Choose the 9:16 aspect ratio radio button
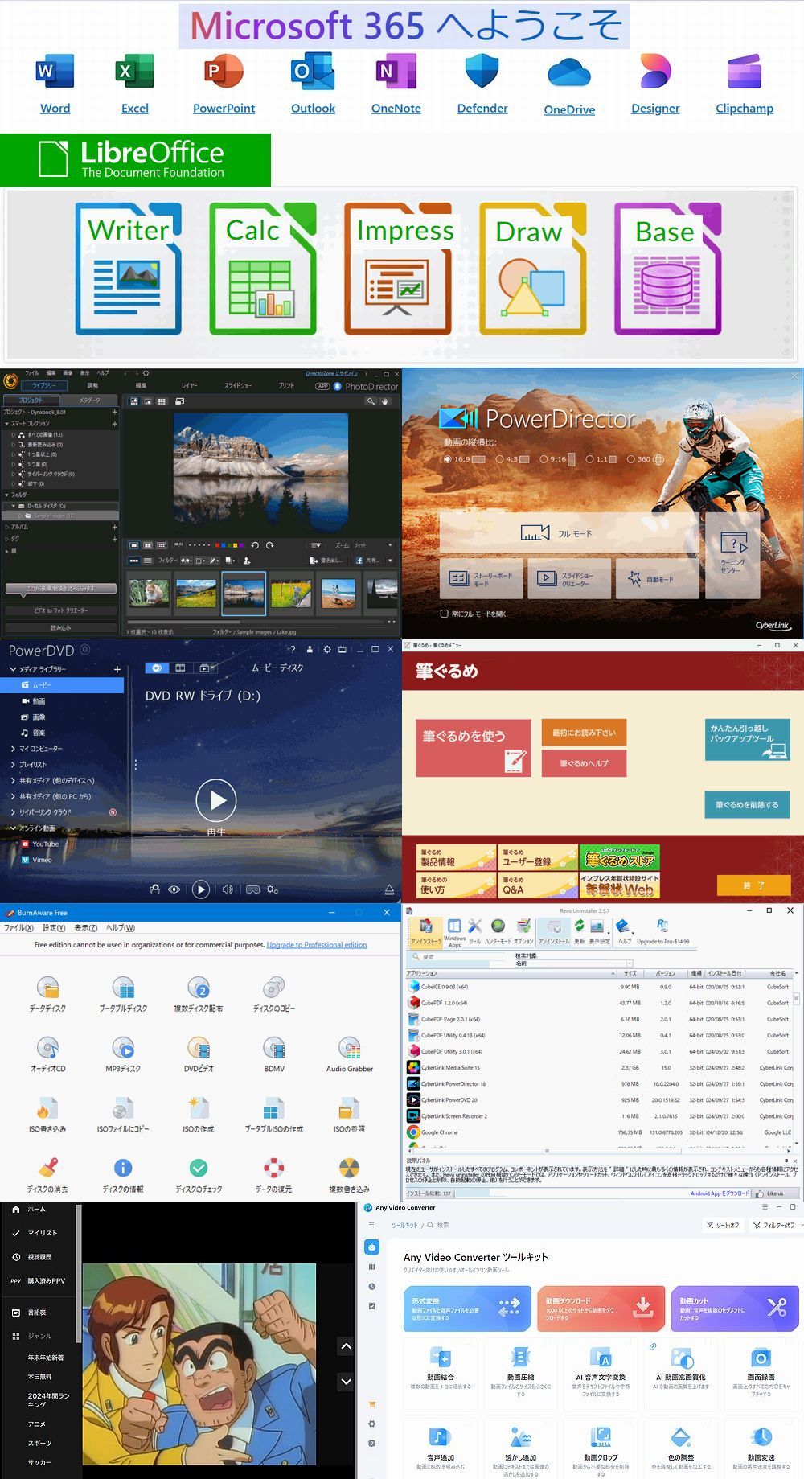The image size is (804, 1479). 544,459
